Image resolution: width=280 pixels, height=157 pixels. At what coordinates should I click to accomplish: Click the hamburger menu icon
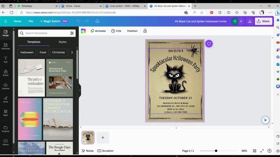tap(6, 21)
